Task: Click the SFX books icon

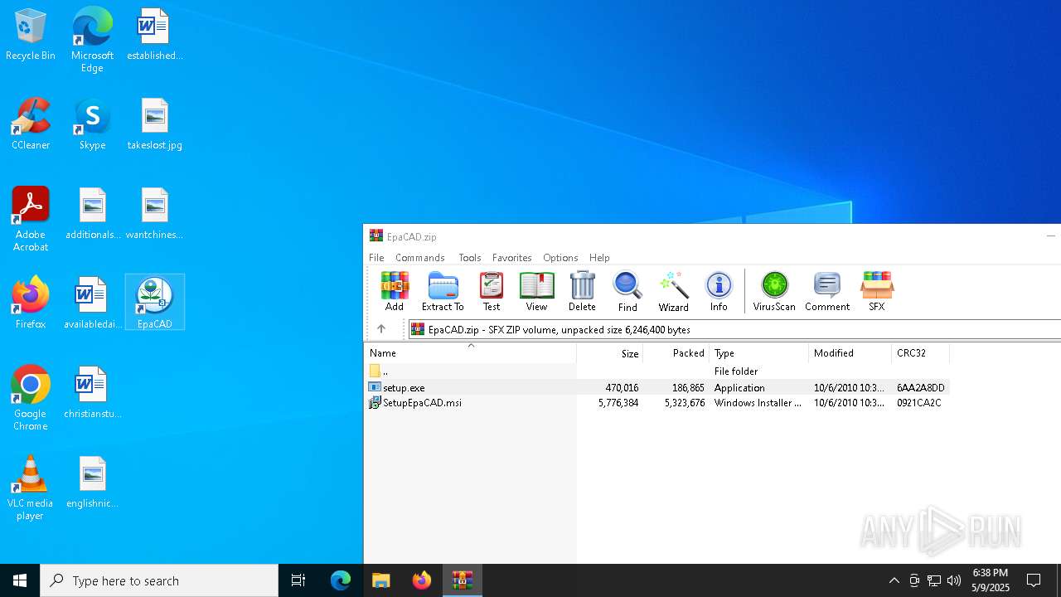Action: pyautogui.click(x=876, y=291)
